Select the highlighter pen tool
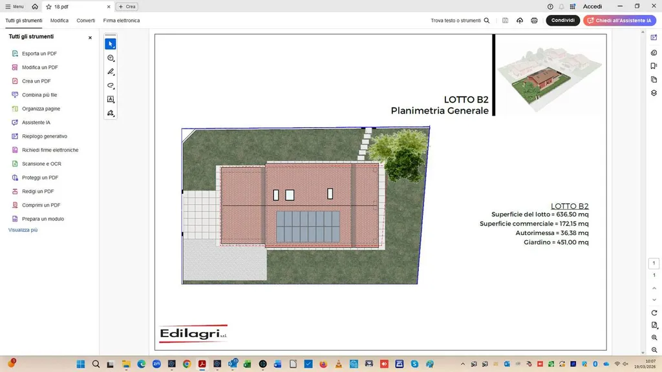Screen dimensions: 662x372 (x=111, y=72)
